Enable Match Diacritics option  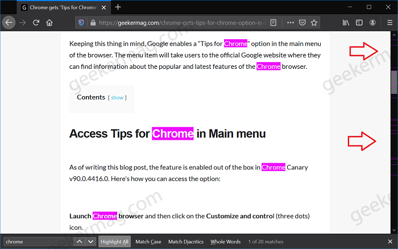point(186,242)
